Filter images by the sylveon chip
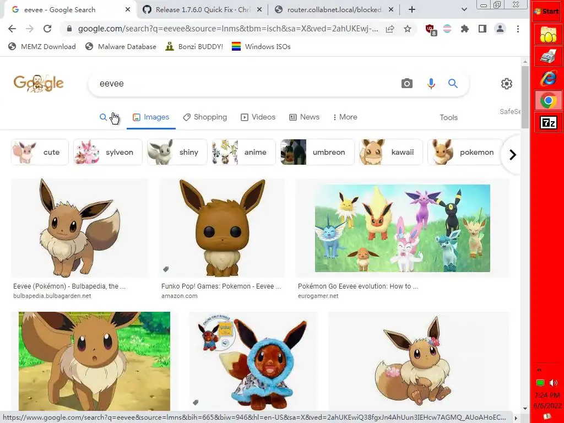The image size is (564, 423). pos(108,152)
